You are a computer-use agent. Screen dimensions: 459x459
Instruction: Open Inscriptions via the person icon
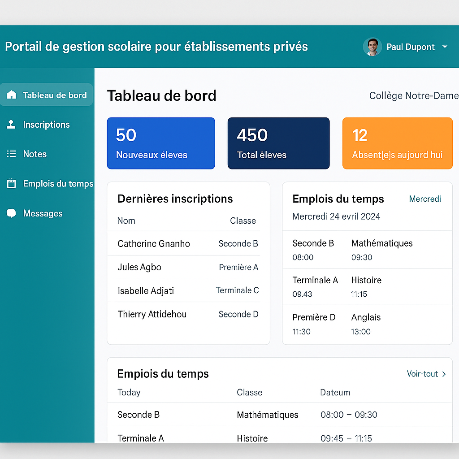coord(11,124)
